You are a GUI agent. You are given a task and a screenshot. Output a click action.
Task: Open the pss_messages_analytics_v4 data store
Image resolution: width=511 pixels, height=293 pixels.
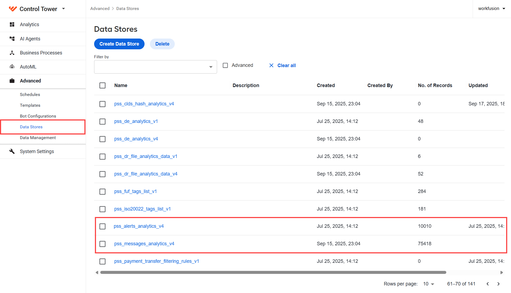coord(144,244)
